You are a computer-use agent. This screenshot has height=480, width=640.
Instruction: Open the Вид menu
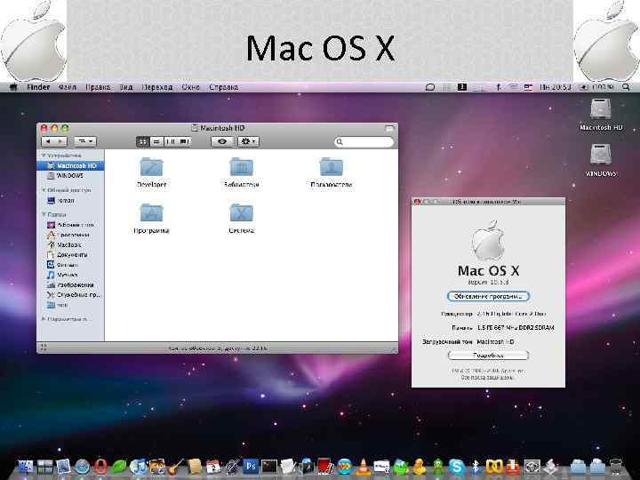(126, 87)
